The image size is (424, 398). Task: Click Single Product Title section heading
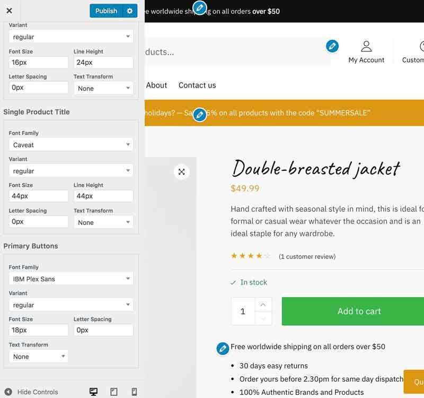37,112
